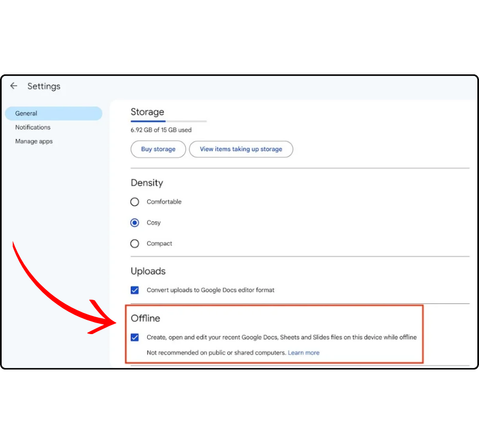Click the Storage section heading
479x444 pixels.
coord(147,112)
